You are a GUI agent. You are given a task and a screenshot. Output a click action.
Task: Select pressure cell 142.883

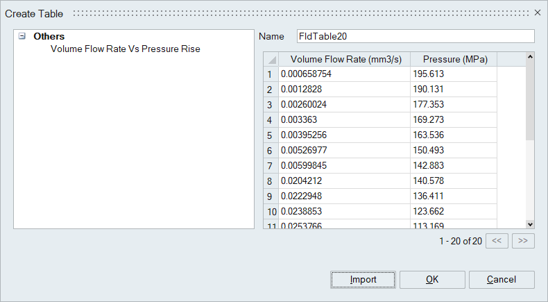click(454, 165)
